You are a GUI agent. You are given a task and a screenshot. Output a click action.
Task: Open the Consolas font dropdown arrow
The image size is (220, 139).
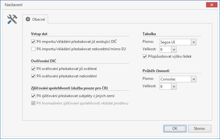point(194,79)
